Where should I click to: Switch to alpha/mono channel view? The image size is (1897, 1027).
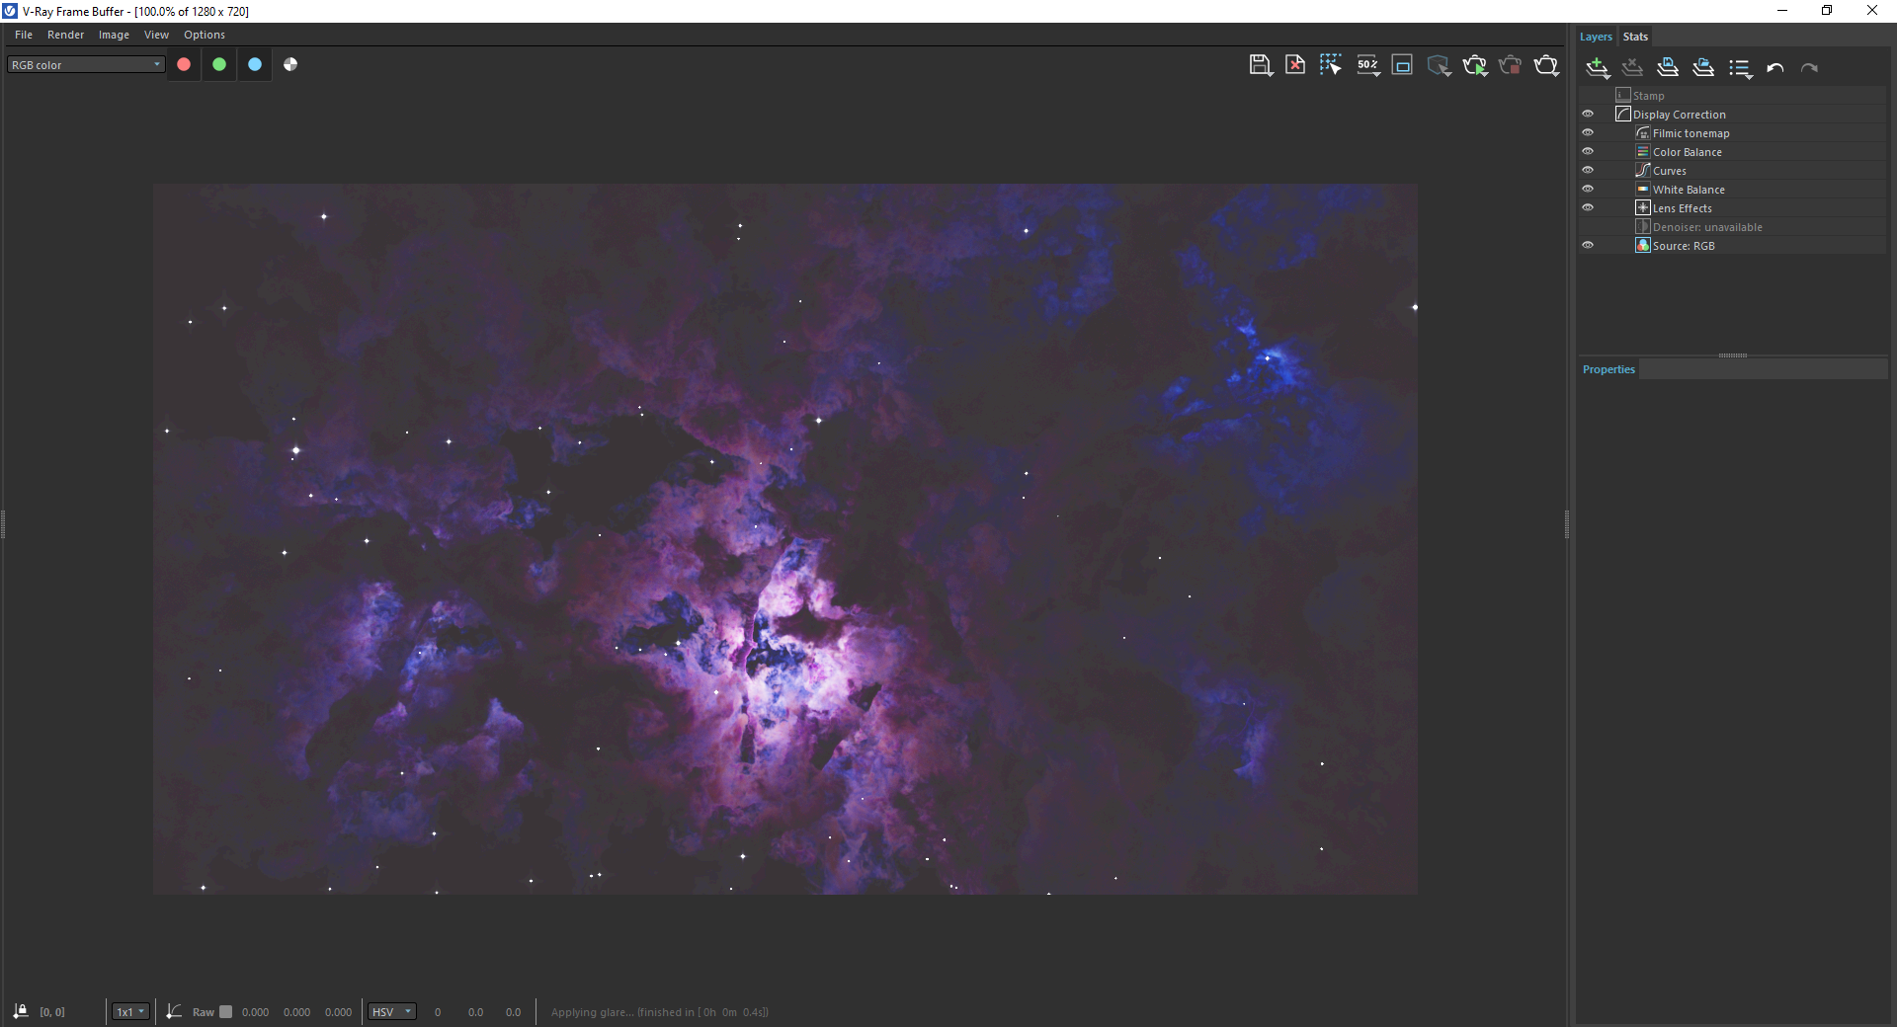click(x=290, y=64)
